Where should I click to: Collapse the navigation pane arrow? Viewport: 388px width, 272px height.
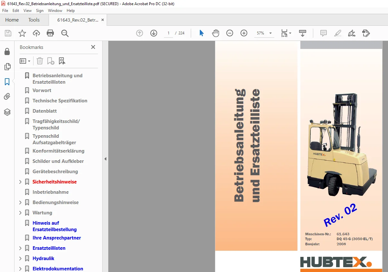105,159
